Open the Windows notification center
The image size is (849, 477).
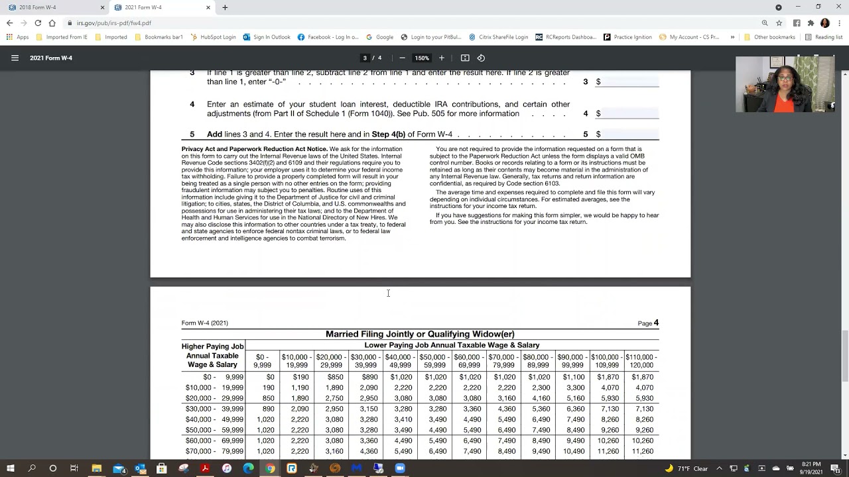pos(836,468)
